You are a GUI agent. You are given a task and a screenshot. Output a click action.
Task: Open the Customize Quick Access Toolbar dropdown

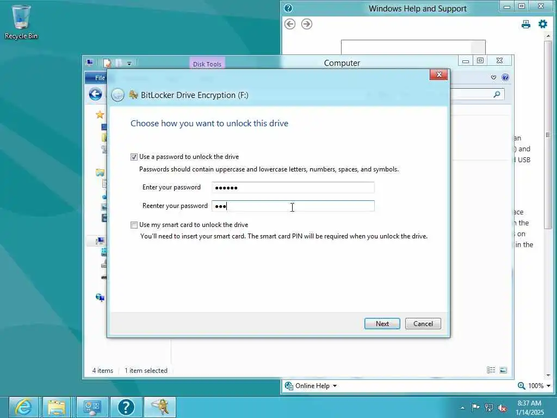[129, 63]
